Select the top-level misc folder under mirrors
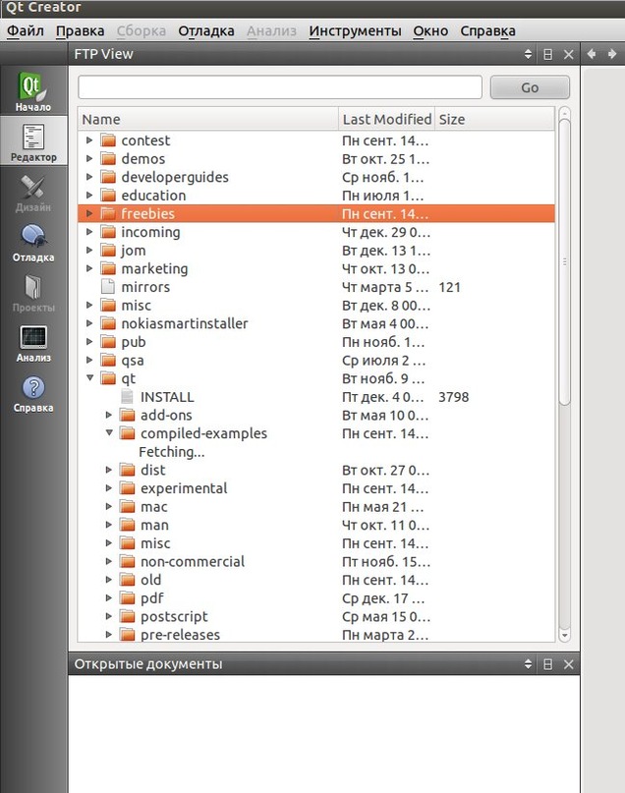The width and height of the screenshot is (625, 793). coord(316,306)
